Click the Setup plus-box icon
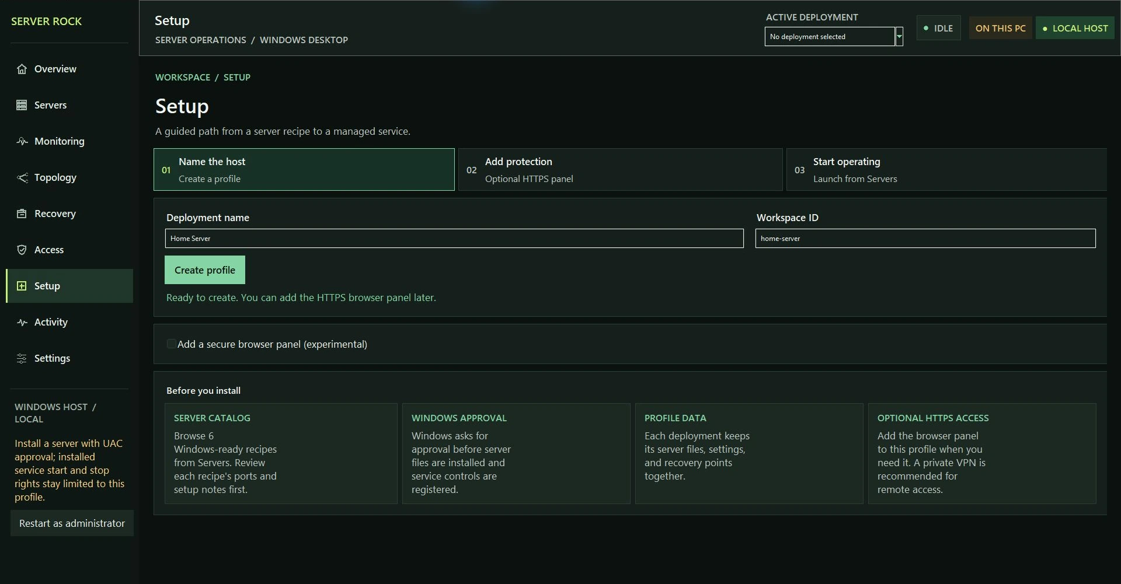This screenshot has width=1121, height=584. [x=22, y=286]
